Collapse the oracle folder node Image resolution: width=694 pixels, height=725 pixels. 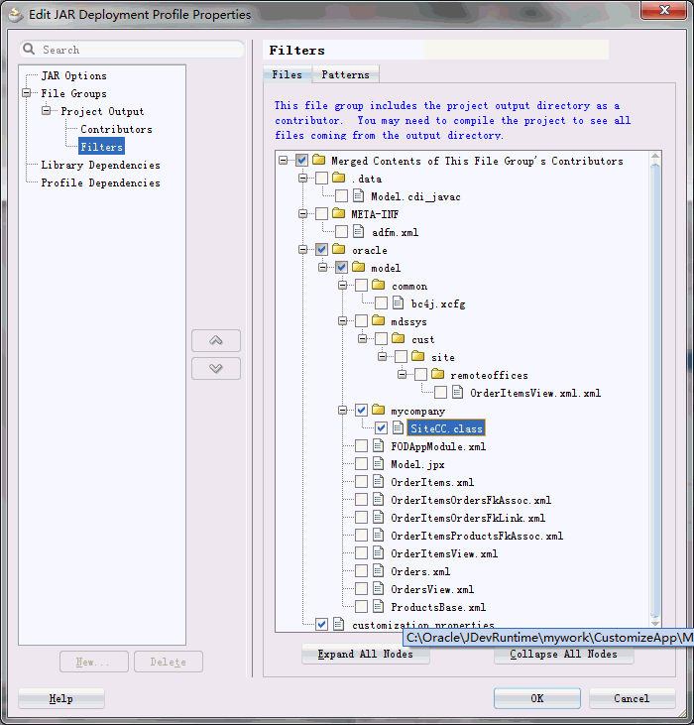pos(303,250)
